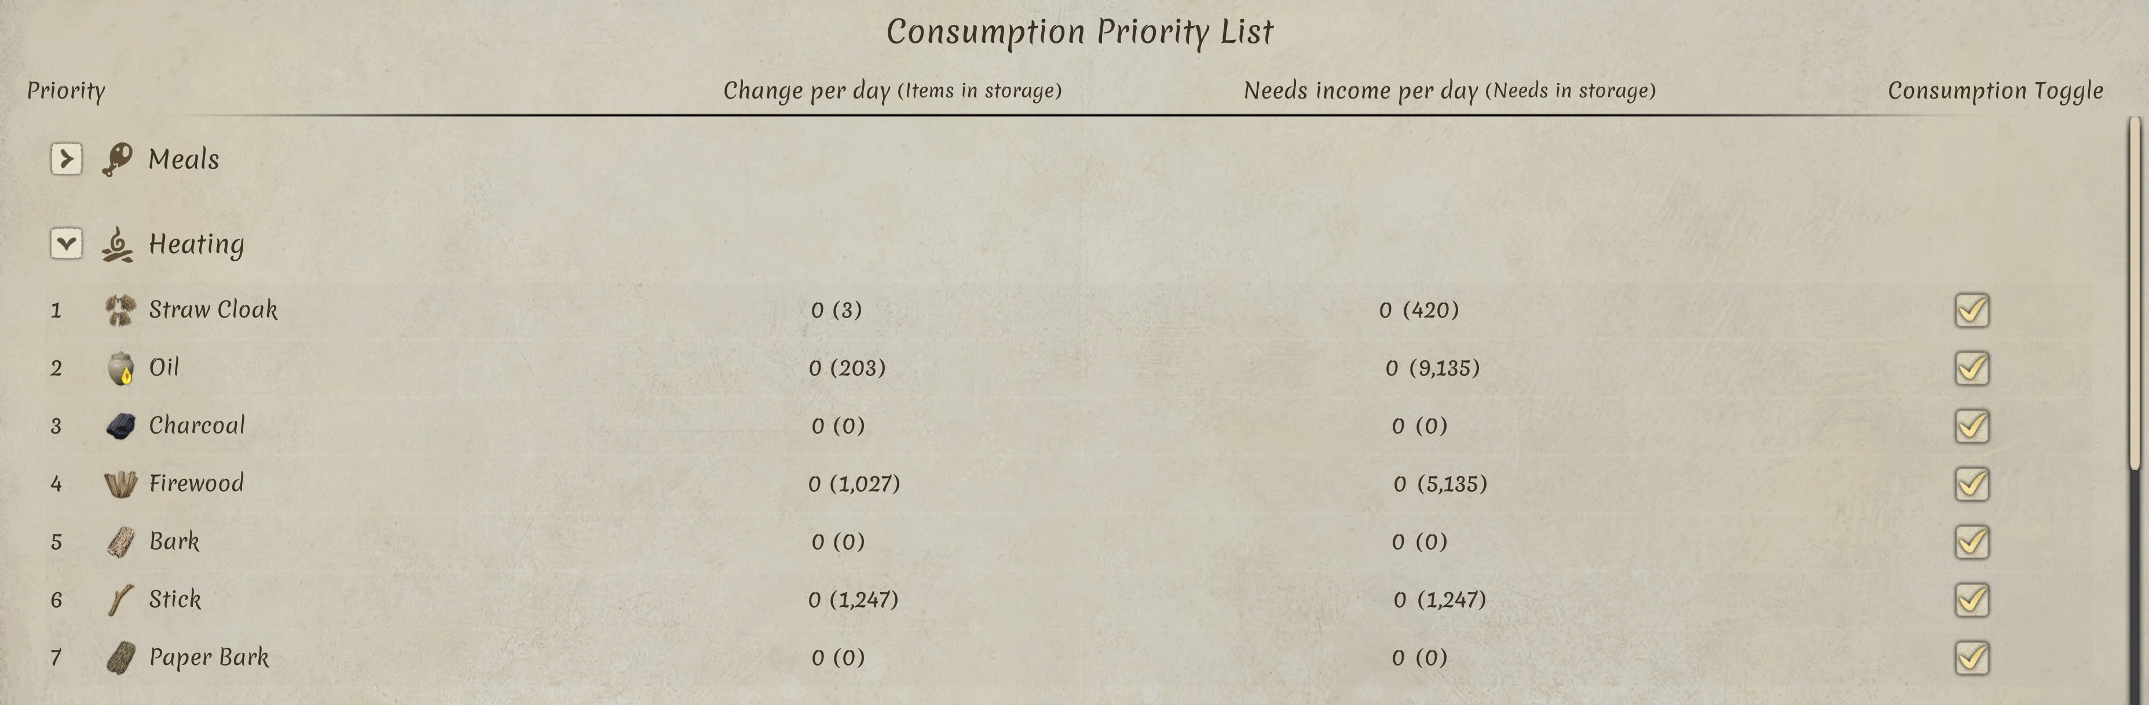2149x705 pixels.
Task: Collapse the Heating category
Action: pyautogui.click(x=66, y=244)
